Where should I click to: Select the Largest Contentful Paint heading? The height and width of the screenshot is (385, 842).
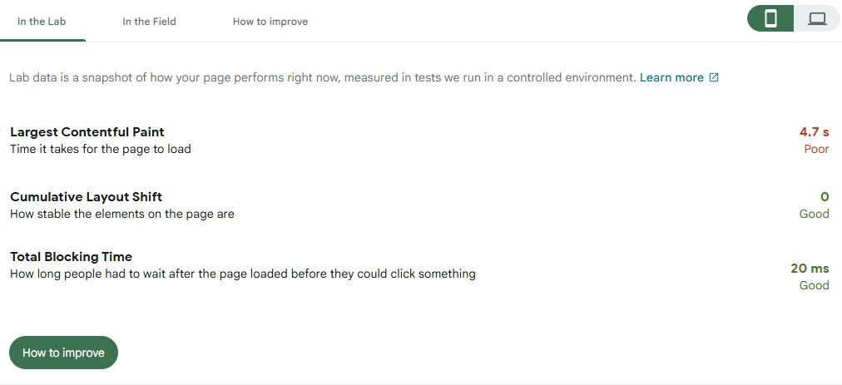pyautogui.click(x=87, y=132)
